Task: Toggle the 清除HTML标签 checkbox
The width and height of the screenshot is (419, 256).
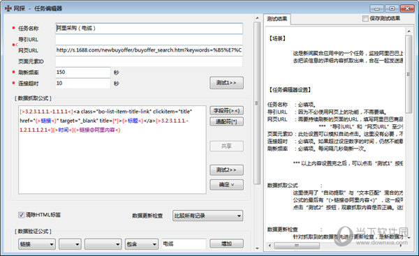Action: click(x=22, y=215)
